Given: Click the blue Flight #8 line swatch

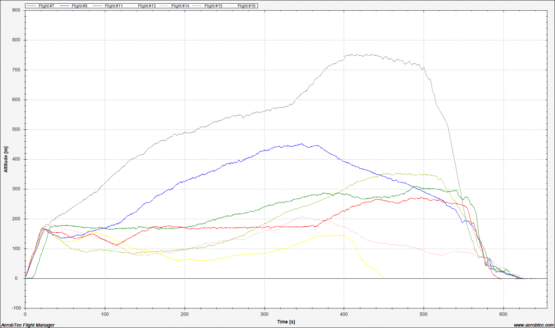Looking at the screenshot, I should 63,5.
